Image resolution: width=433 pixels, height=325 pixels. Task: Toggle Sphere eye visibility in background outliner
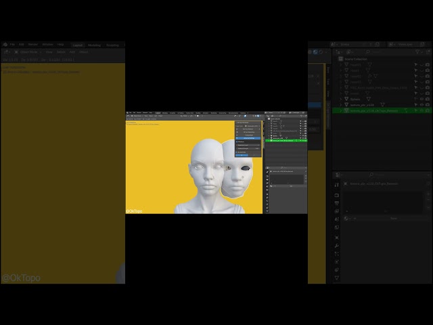(x=421, y=99)
